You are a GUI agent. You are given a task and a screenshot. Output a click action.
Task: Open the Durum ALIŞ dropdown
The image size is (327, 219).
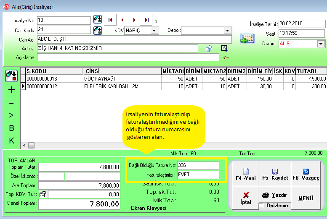[321, 44]
